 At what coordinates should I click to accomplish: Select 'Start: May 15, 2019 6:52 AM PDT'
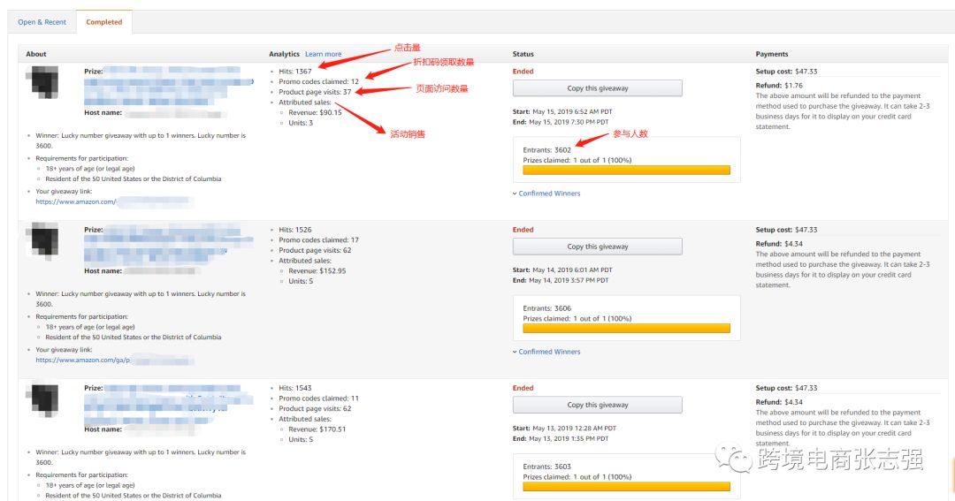coord(562,111)
